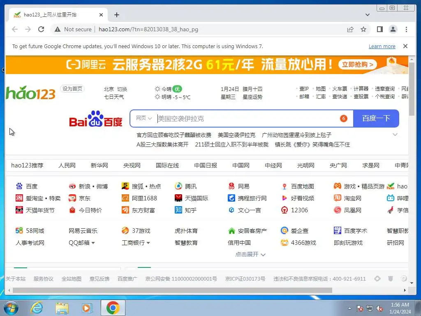Screen dimensions: 421x316
Task: Reload the hao123 page
Action: point(41,29)
